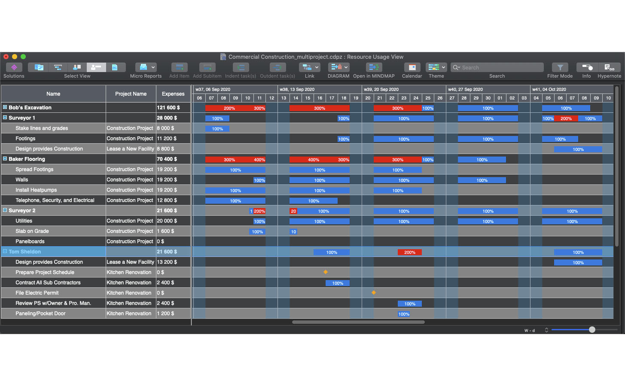The image size is (625, 386).
Task: Click the Expenses column header
Action: click(x=173, y=93)
